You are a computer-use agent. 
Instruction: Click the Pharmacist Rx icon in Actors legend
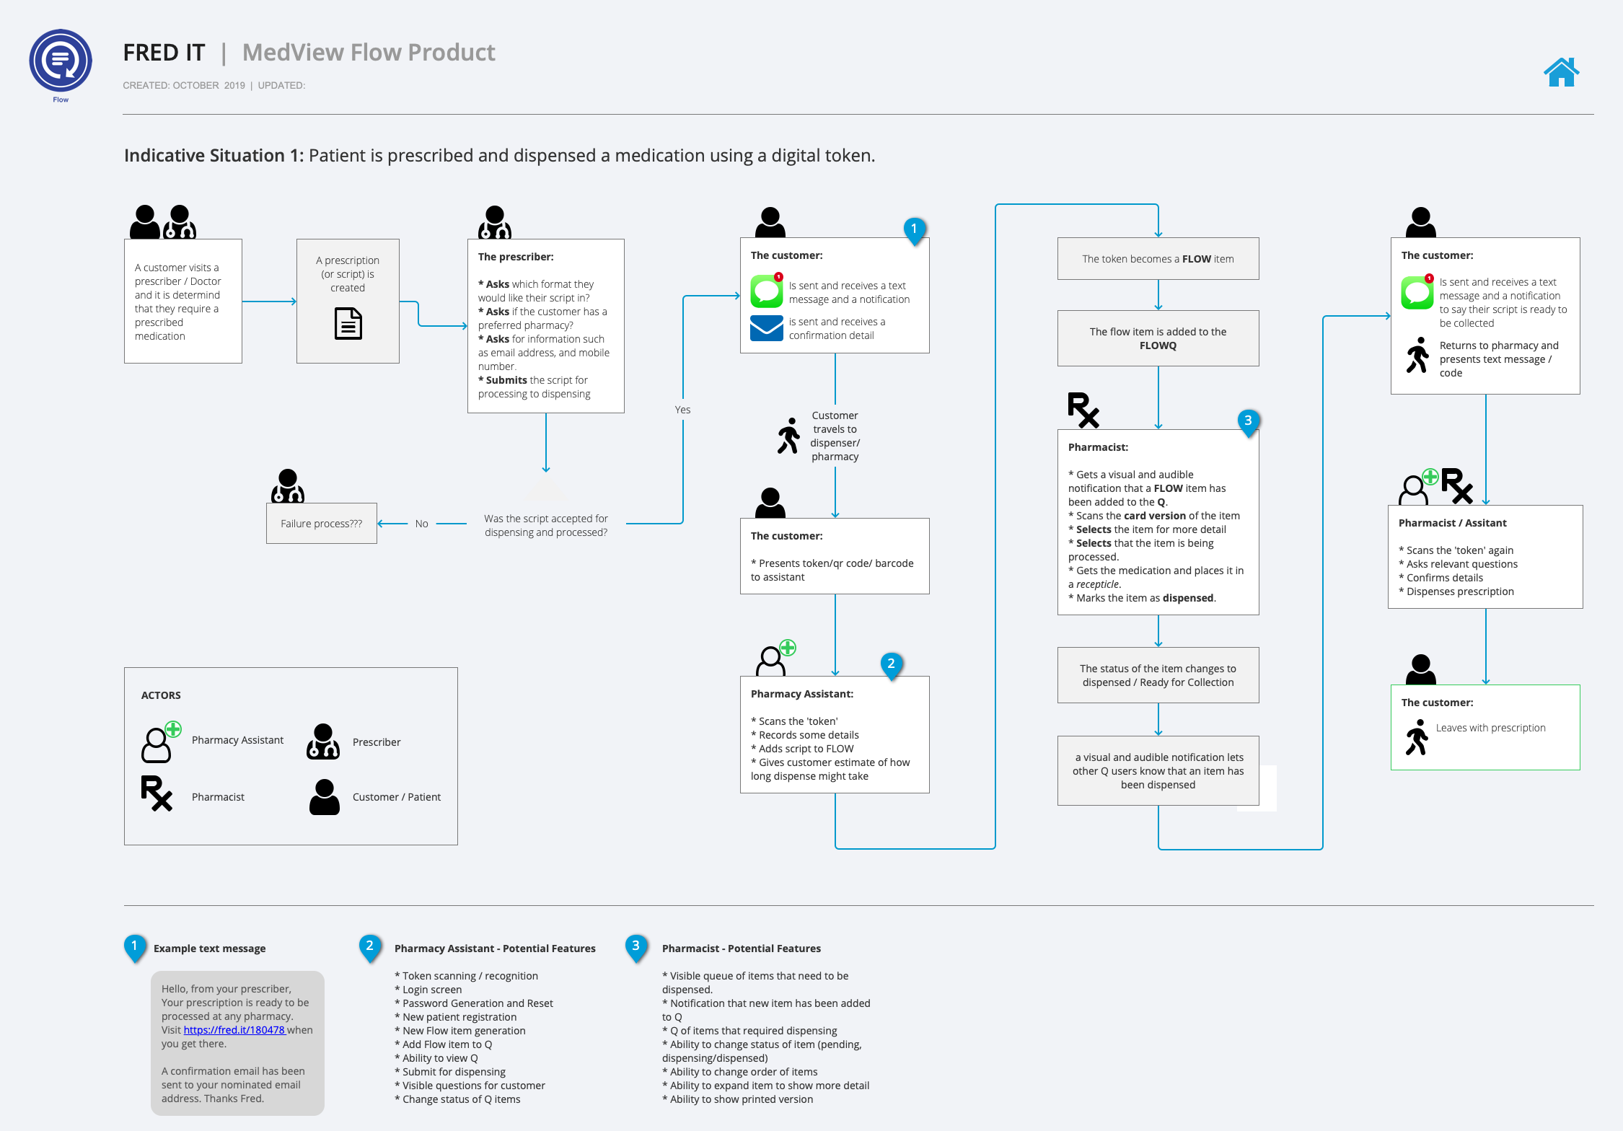(x=157, y=793)
